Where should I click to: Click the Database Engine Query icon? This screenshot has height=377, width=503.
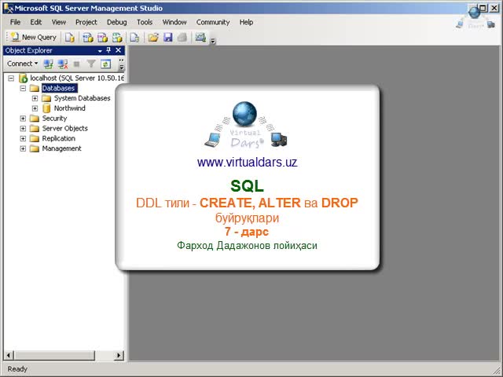(x=70, y=37)
